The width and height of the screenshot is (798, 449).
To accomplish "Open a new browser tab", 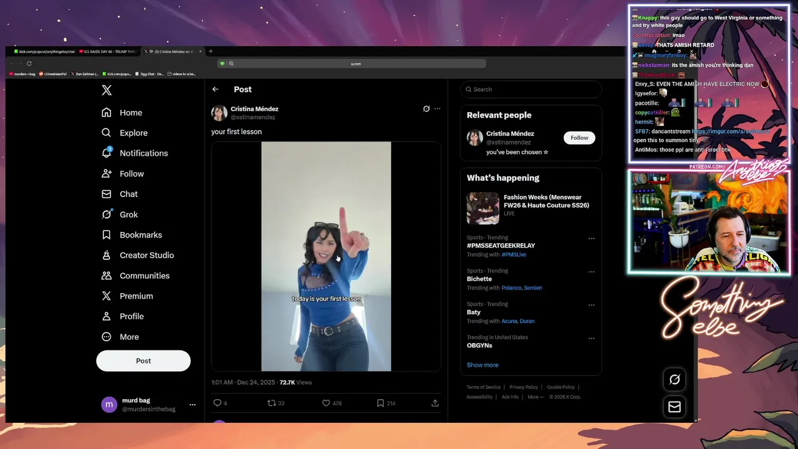I will click(x=211, y=52).
